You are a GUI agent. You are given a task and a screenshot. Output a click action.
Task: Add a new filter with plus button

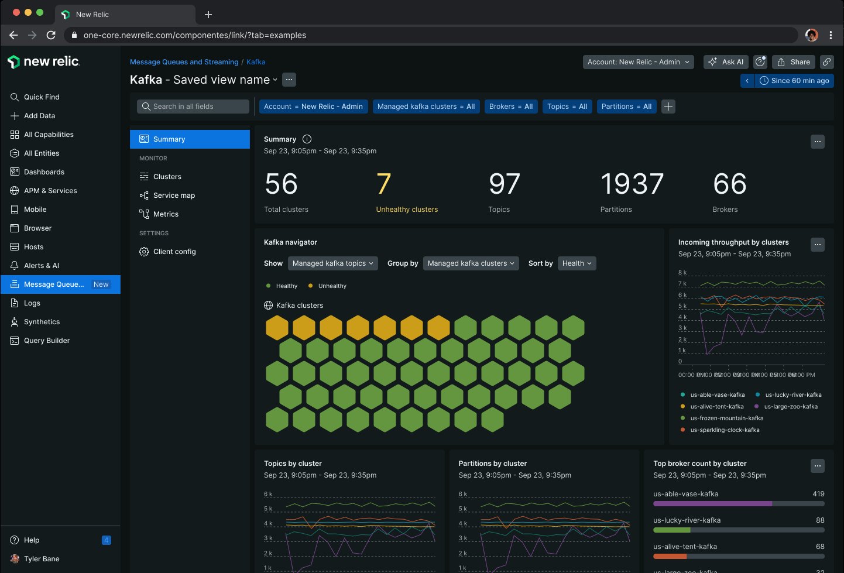(x=668, y=107)
